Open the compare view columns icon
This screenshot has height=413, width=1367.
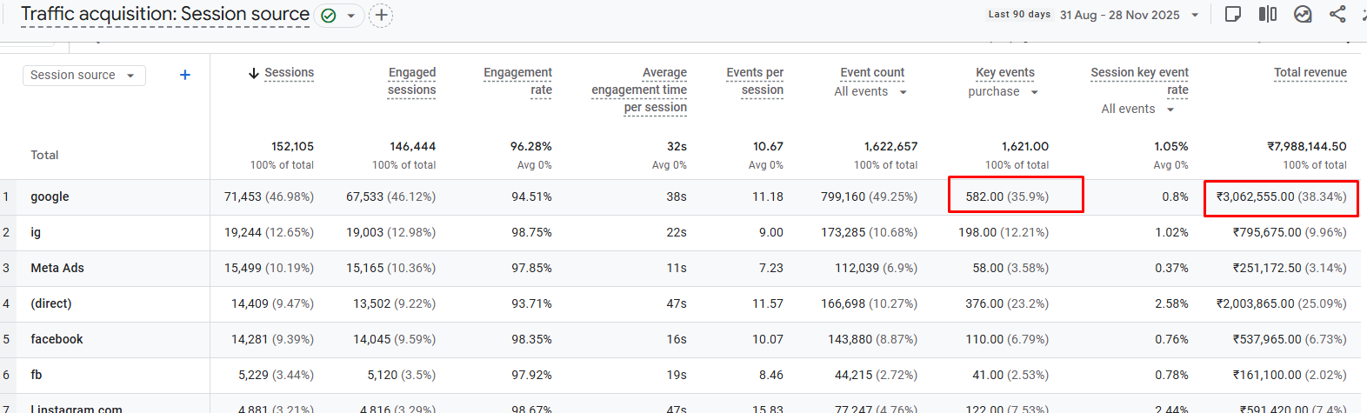click(1268, 14)
